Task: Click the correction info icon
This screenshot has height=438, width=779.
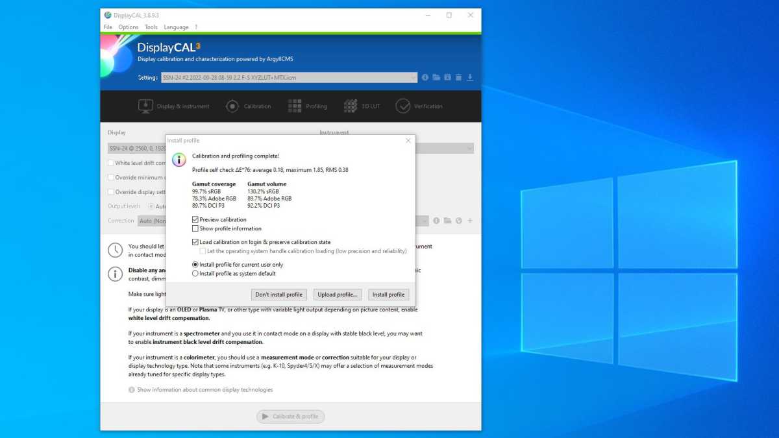Action: [437, 221]
